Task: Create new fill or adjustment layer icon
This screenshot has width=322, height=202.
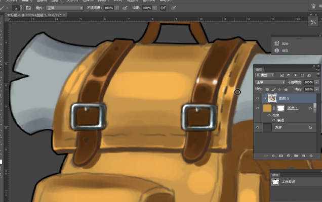Action: pyautogui.click(x=289, y=156)
